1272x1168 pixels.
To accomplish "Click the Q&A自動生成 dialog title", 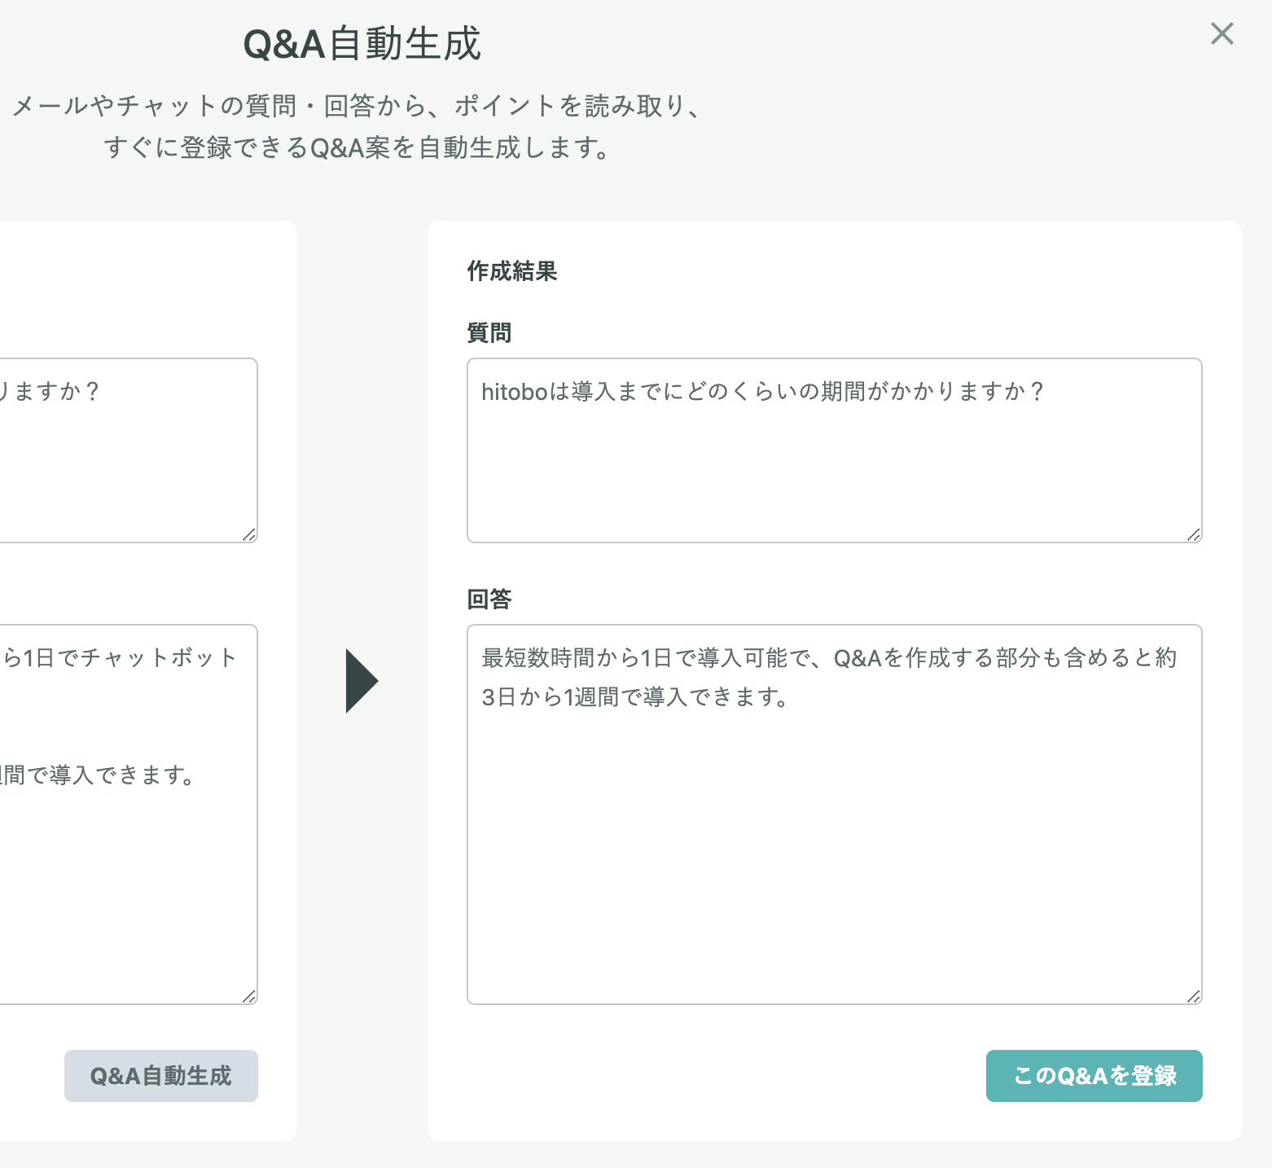I will coord(362,43).
